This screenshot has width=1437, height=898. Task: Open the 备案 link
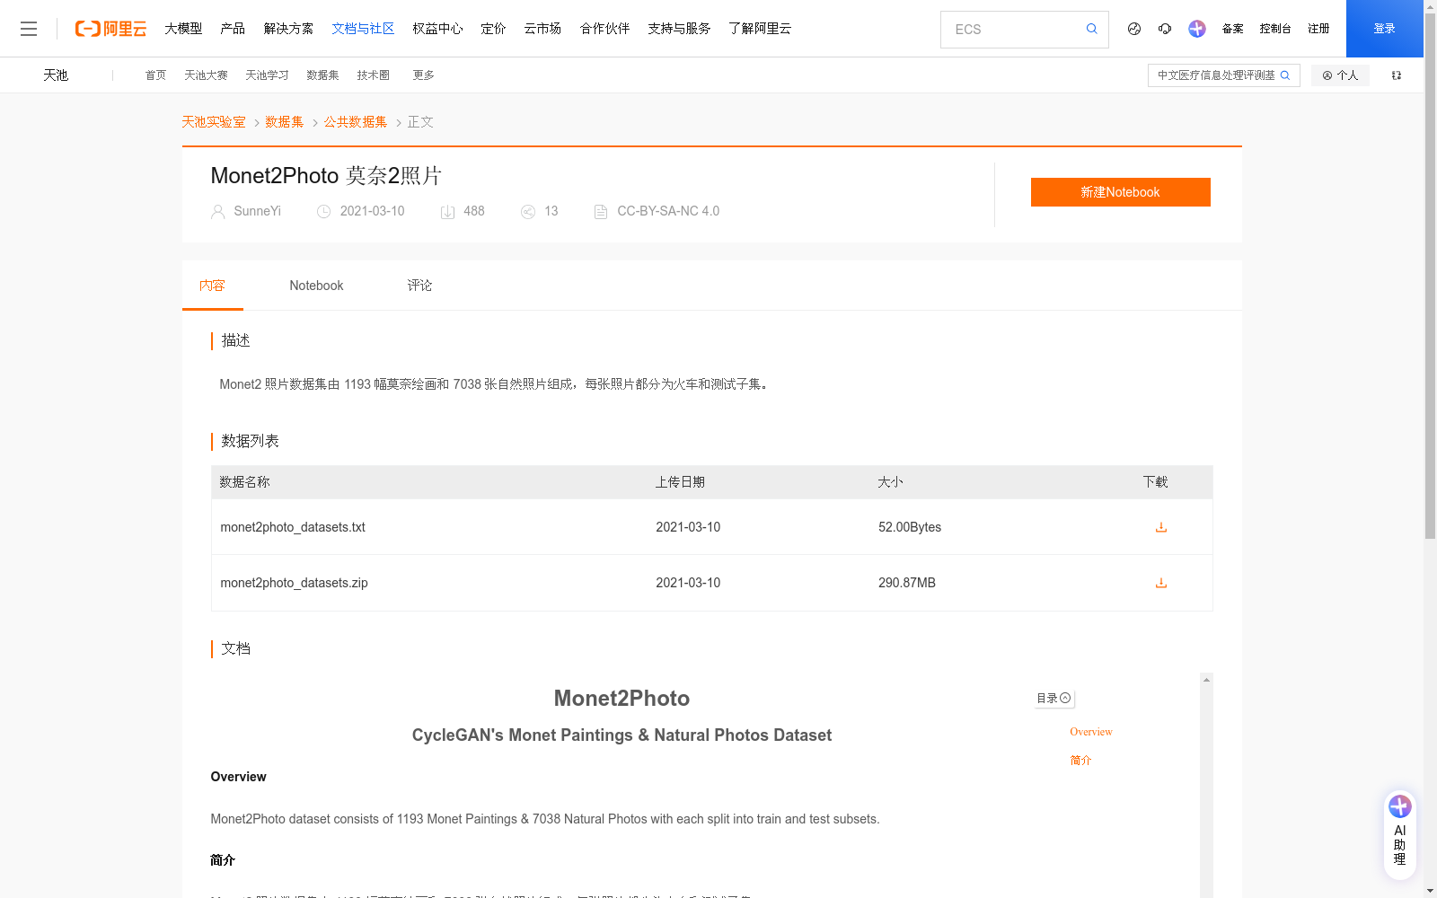point(1232,29)
